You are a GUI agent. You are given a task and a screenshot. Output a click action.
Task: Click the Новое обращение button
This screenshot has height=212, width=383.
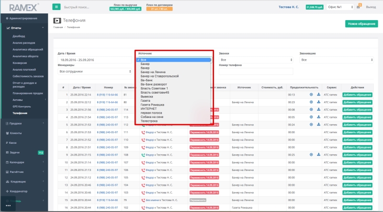coord(361,24)
